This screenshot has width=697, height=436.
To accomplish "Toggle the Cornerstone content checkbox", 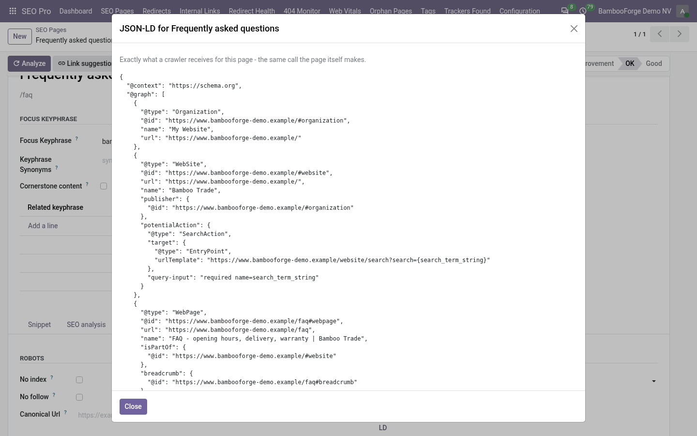I will (x=104, y=186).
